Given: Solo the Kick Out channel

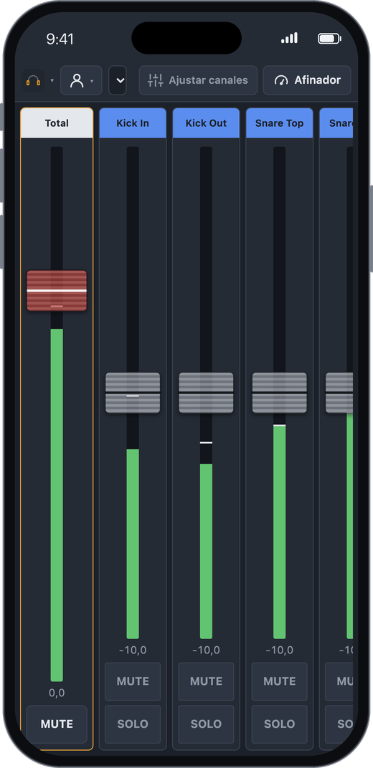Looking at the screenshot, I should (206, 724).
